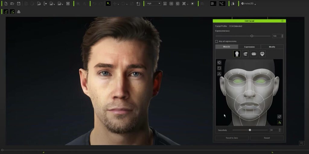Select the eye region icon

point(245,54)
